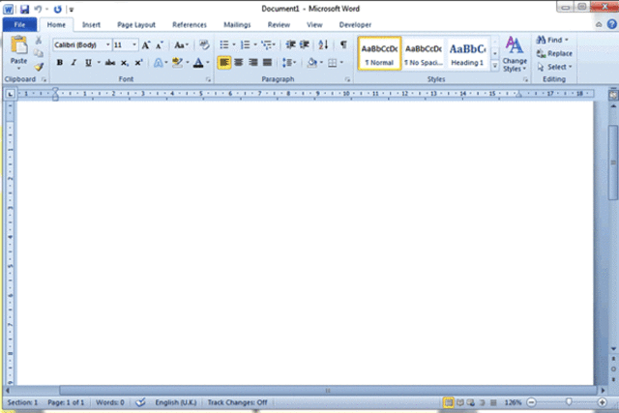Toggle Underline formatting
This screenshot has width=619, height=413.
pos(88,62)
